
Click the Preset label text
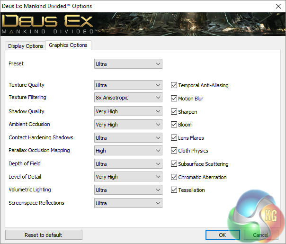(x=16, y=63)
